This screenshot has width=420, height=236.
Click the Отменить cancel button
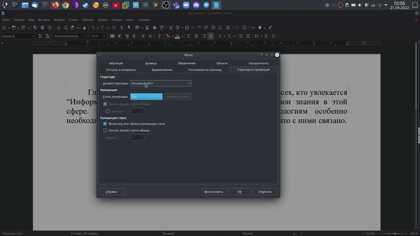265,192
